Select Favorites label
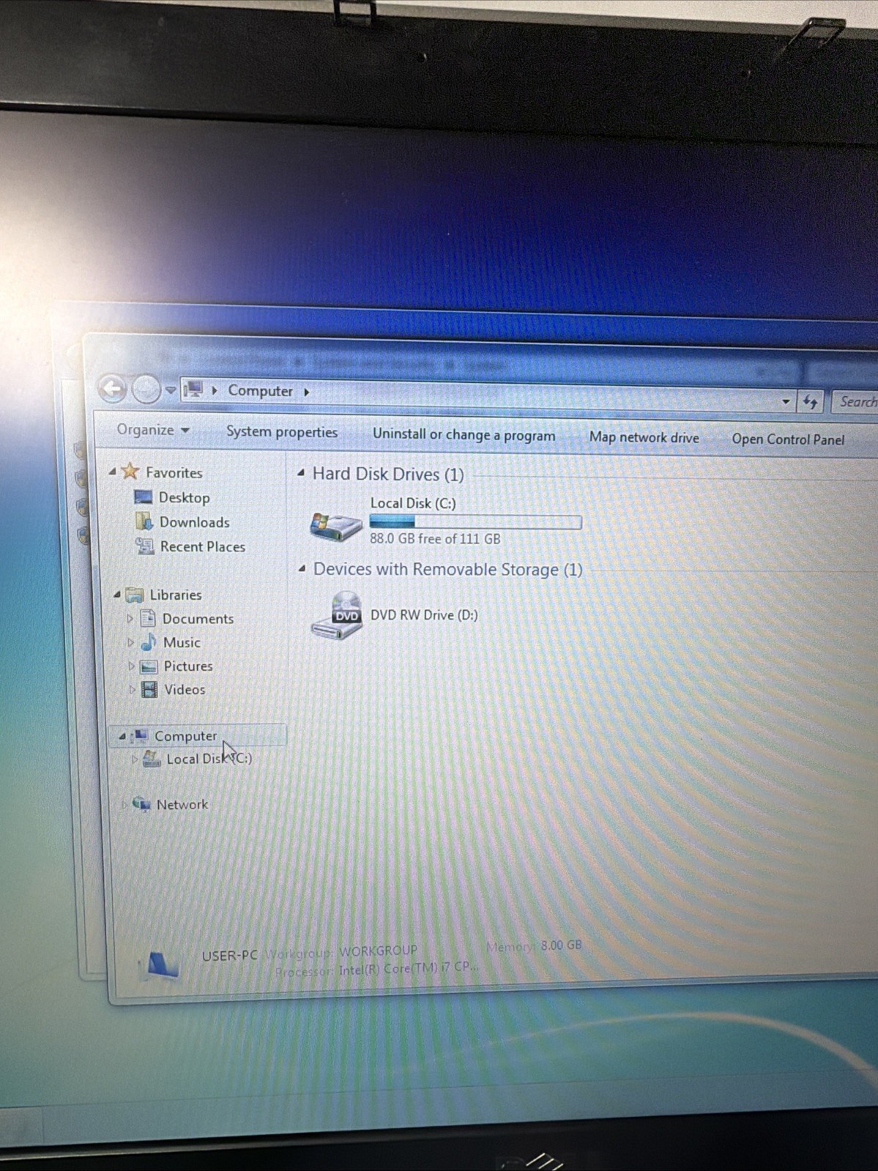Screen dimensions: 878x1171 coord(174,472)
